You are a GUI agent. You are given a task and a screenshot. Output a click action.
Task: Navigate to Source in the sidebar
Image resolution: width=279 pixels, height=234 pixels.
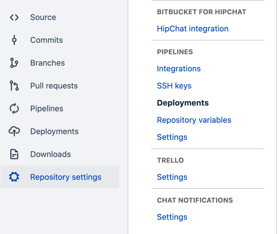43,17
